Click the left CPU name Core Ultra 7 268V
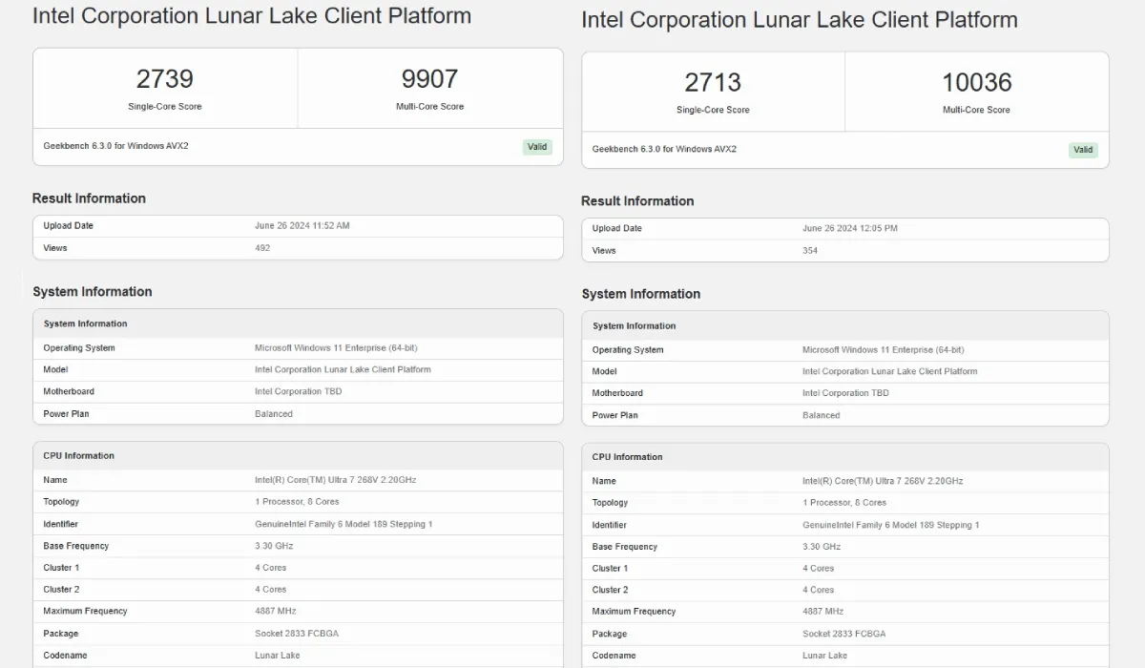 point(335,480)
